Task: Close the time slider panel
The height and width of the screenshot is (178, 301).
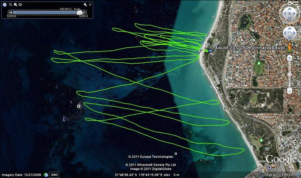Action: (91, 5)
